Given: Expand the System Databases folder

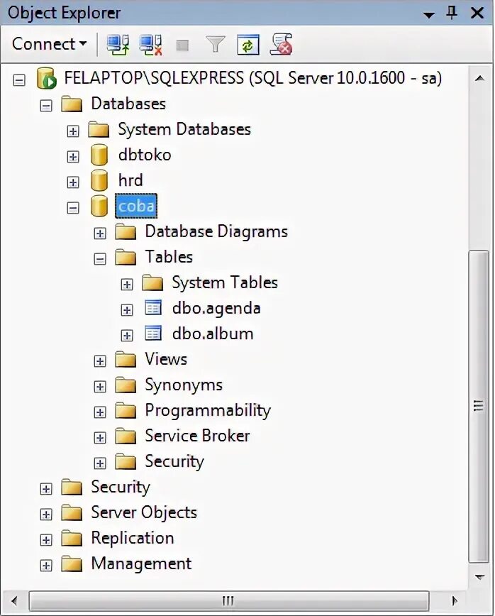Looking at the screenshot, I should tap(73, 131).
